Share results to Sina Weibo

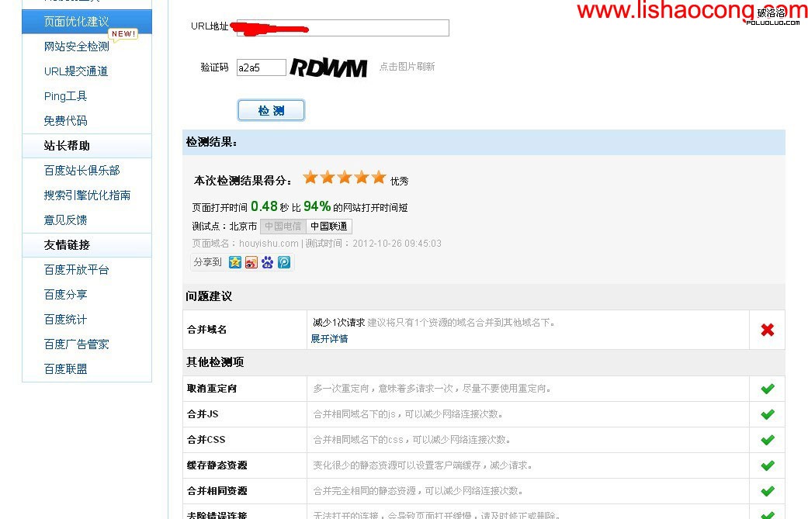pyautogui.click(x=251, y=261)
